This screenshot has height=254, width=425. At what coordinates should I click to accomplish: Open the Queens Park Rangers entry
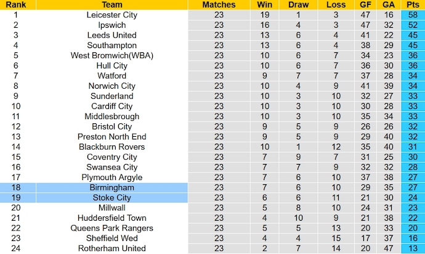(x=111, y=228)
